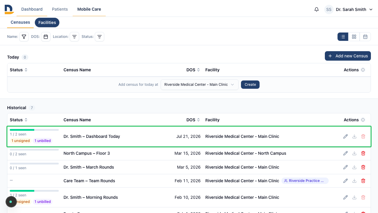The image size is (378, 213).
Task: Click the floating green dot widget
Action: (x=11, y=202)
